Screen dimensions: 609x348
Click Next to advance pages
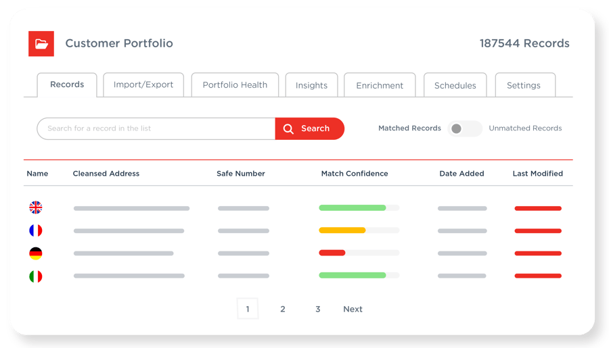353,309
